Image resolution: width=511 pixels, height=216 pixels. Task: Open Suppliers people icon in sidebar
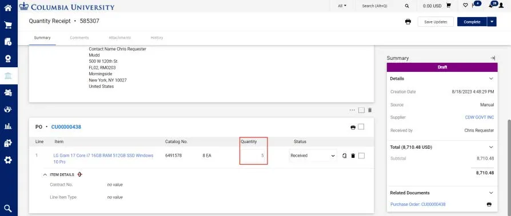click(x=8, y=92)
